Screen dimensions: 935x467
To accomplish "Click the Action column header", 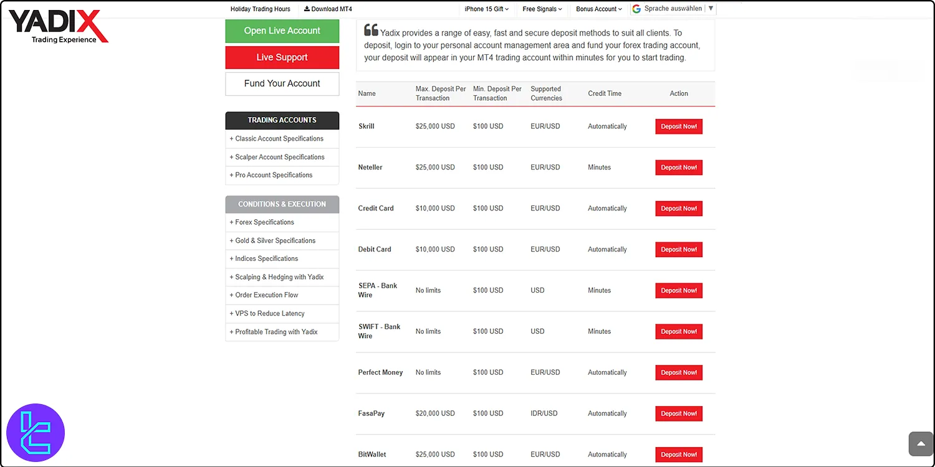I will pos(679,93).
